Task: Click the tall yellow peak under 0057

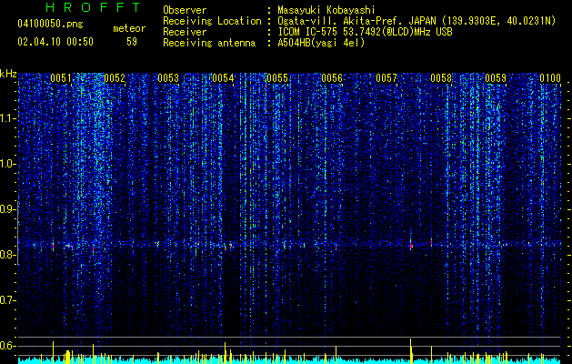Action: tap(411, 351)
